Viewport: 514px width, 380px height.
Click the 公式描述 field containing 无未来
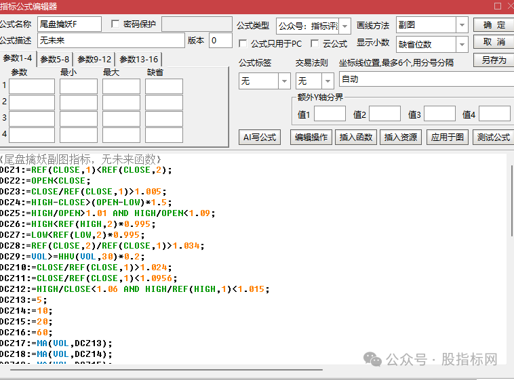pyautogui.click(x=111, y=41)
